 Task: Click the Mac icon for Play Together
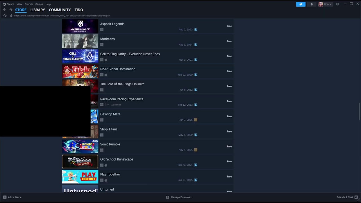(106, 180)
